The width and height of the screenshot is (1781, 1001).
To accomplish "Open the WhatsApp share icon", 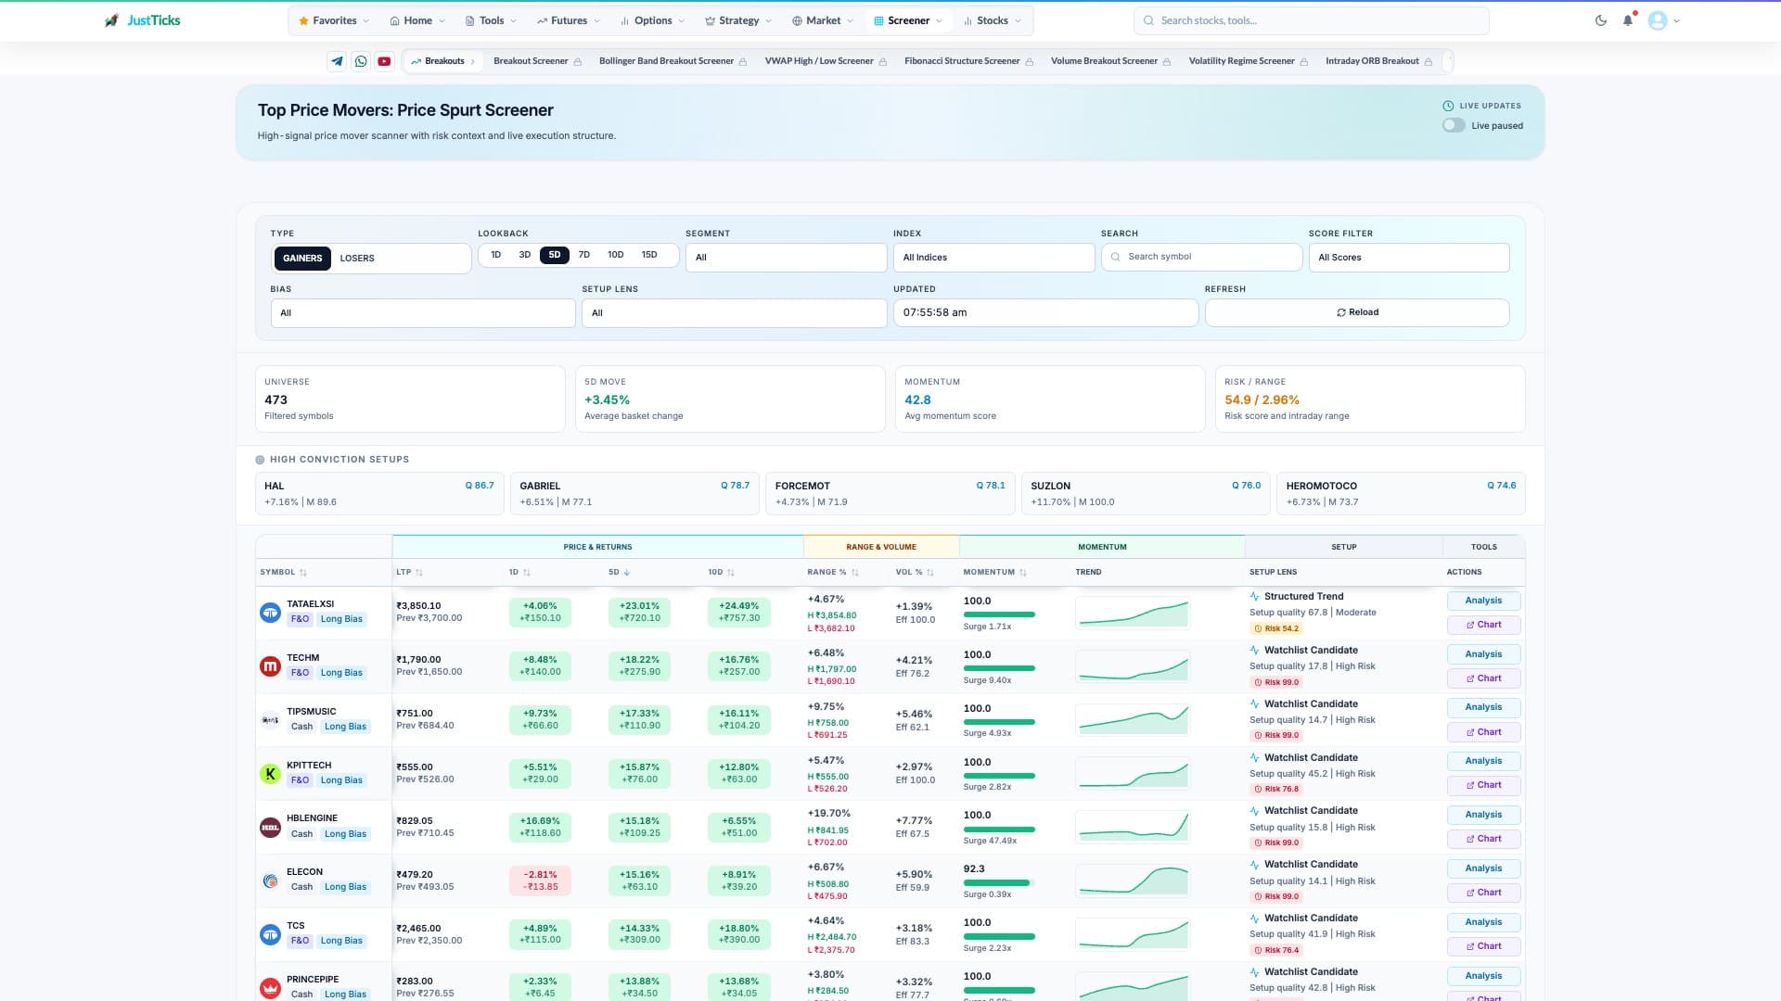I will click(361, 61).
